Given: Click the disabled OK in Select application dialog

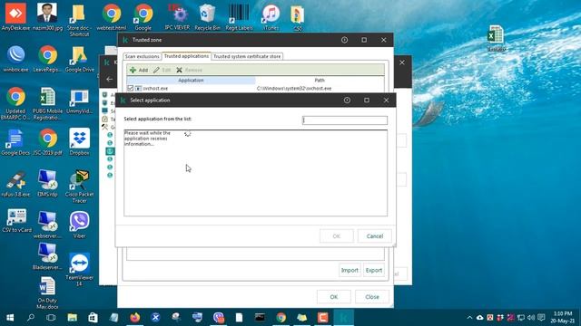Looking at the screenshot, I should (337, 236).
